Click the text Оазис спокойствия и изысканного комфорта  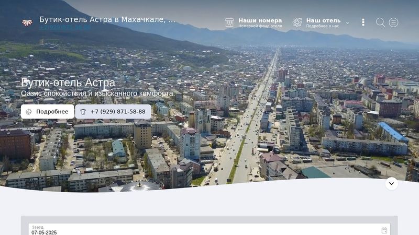98,93
